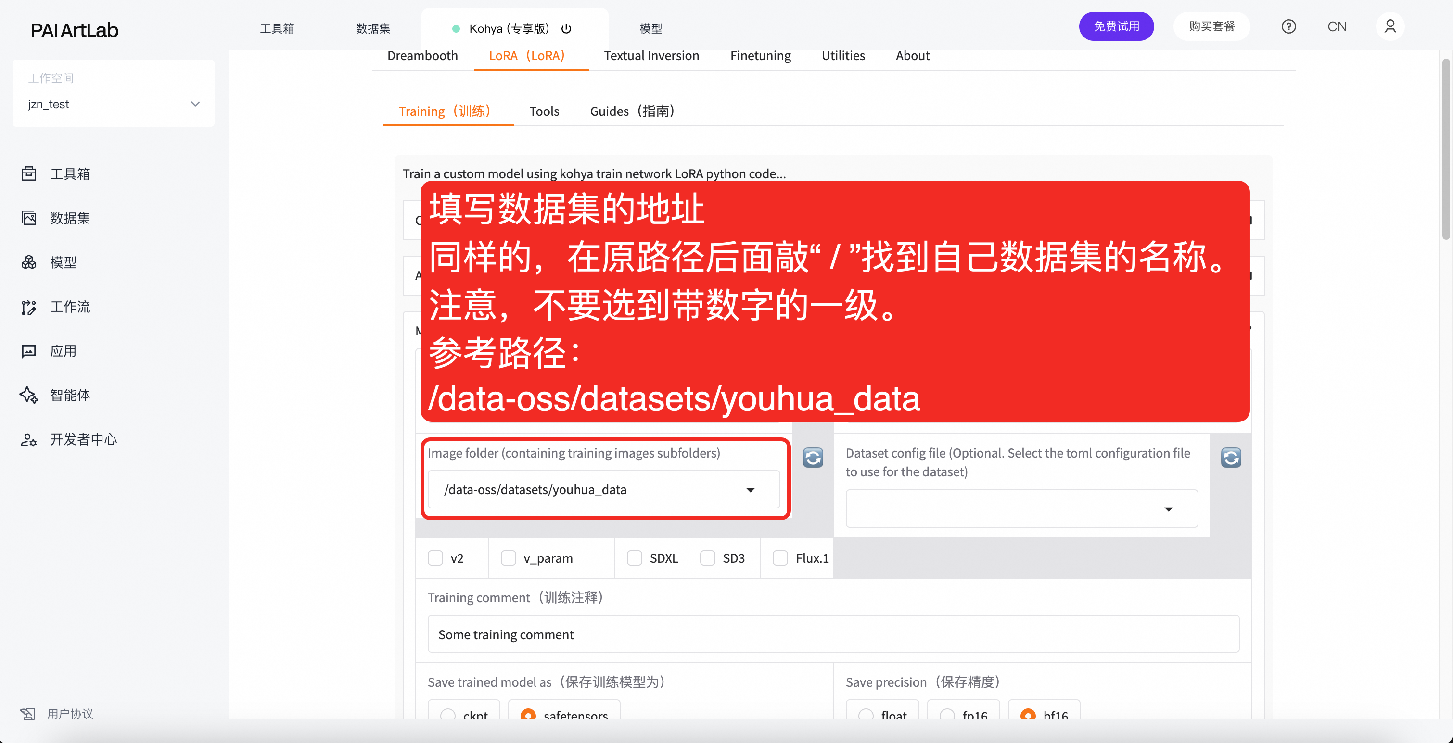Click the 工作流 workflow icon
Screen dimensions: 1453x743
coord(29,307)
